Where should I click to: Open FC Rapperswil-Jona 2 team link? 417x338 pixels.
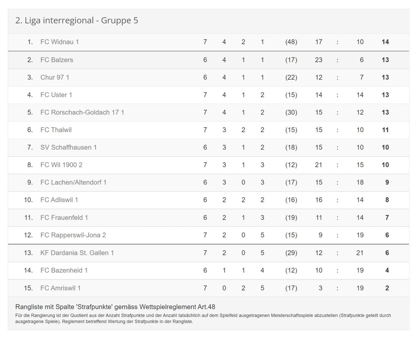click(x=73, y=235)
